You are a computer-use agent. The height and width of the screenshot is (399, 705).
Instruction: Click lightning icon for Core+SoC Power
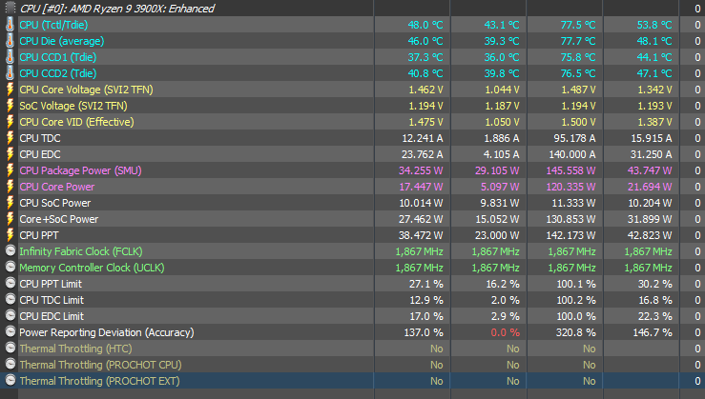click(10, 219)
